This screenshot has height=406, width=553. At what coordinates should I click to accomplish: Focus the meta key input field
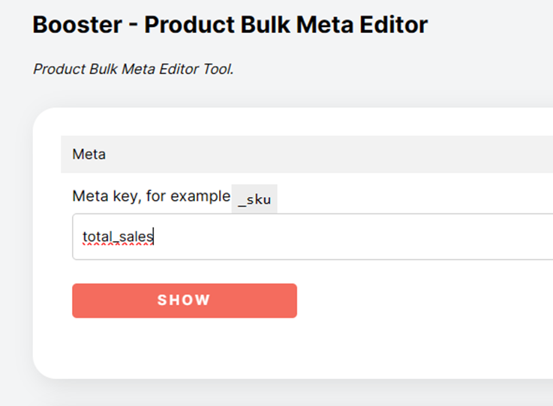point(312,237)
